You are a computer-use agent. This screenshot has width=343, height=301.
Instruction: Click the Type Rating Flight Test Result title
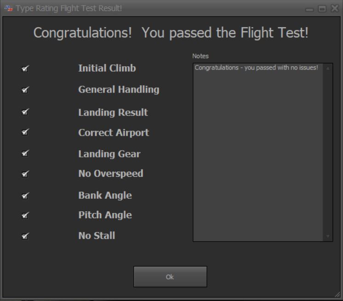click(69, 8)
